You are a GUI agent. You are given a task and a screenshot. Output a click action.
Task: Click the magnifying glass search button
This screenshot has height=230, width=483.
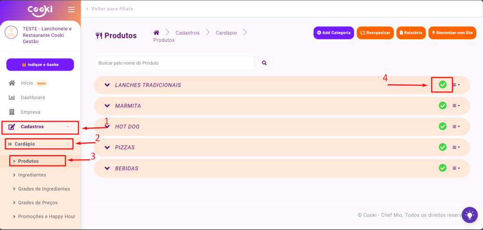[x=264, y=63]
